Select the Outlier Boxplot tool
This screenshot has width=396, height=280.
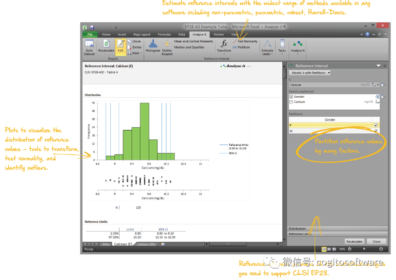pos(167,47)
